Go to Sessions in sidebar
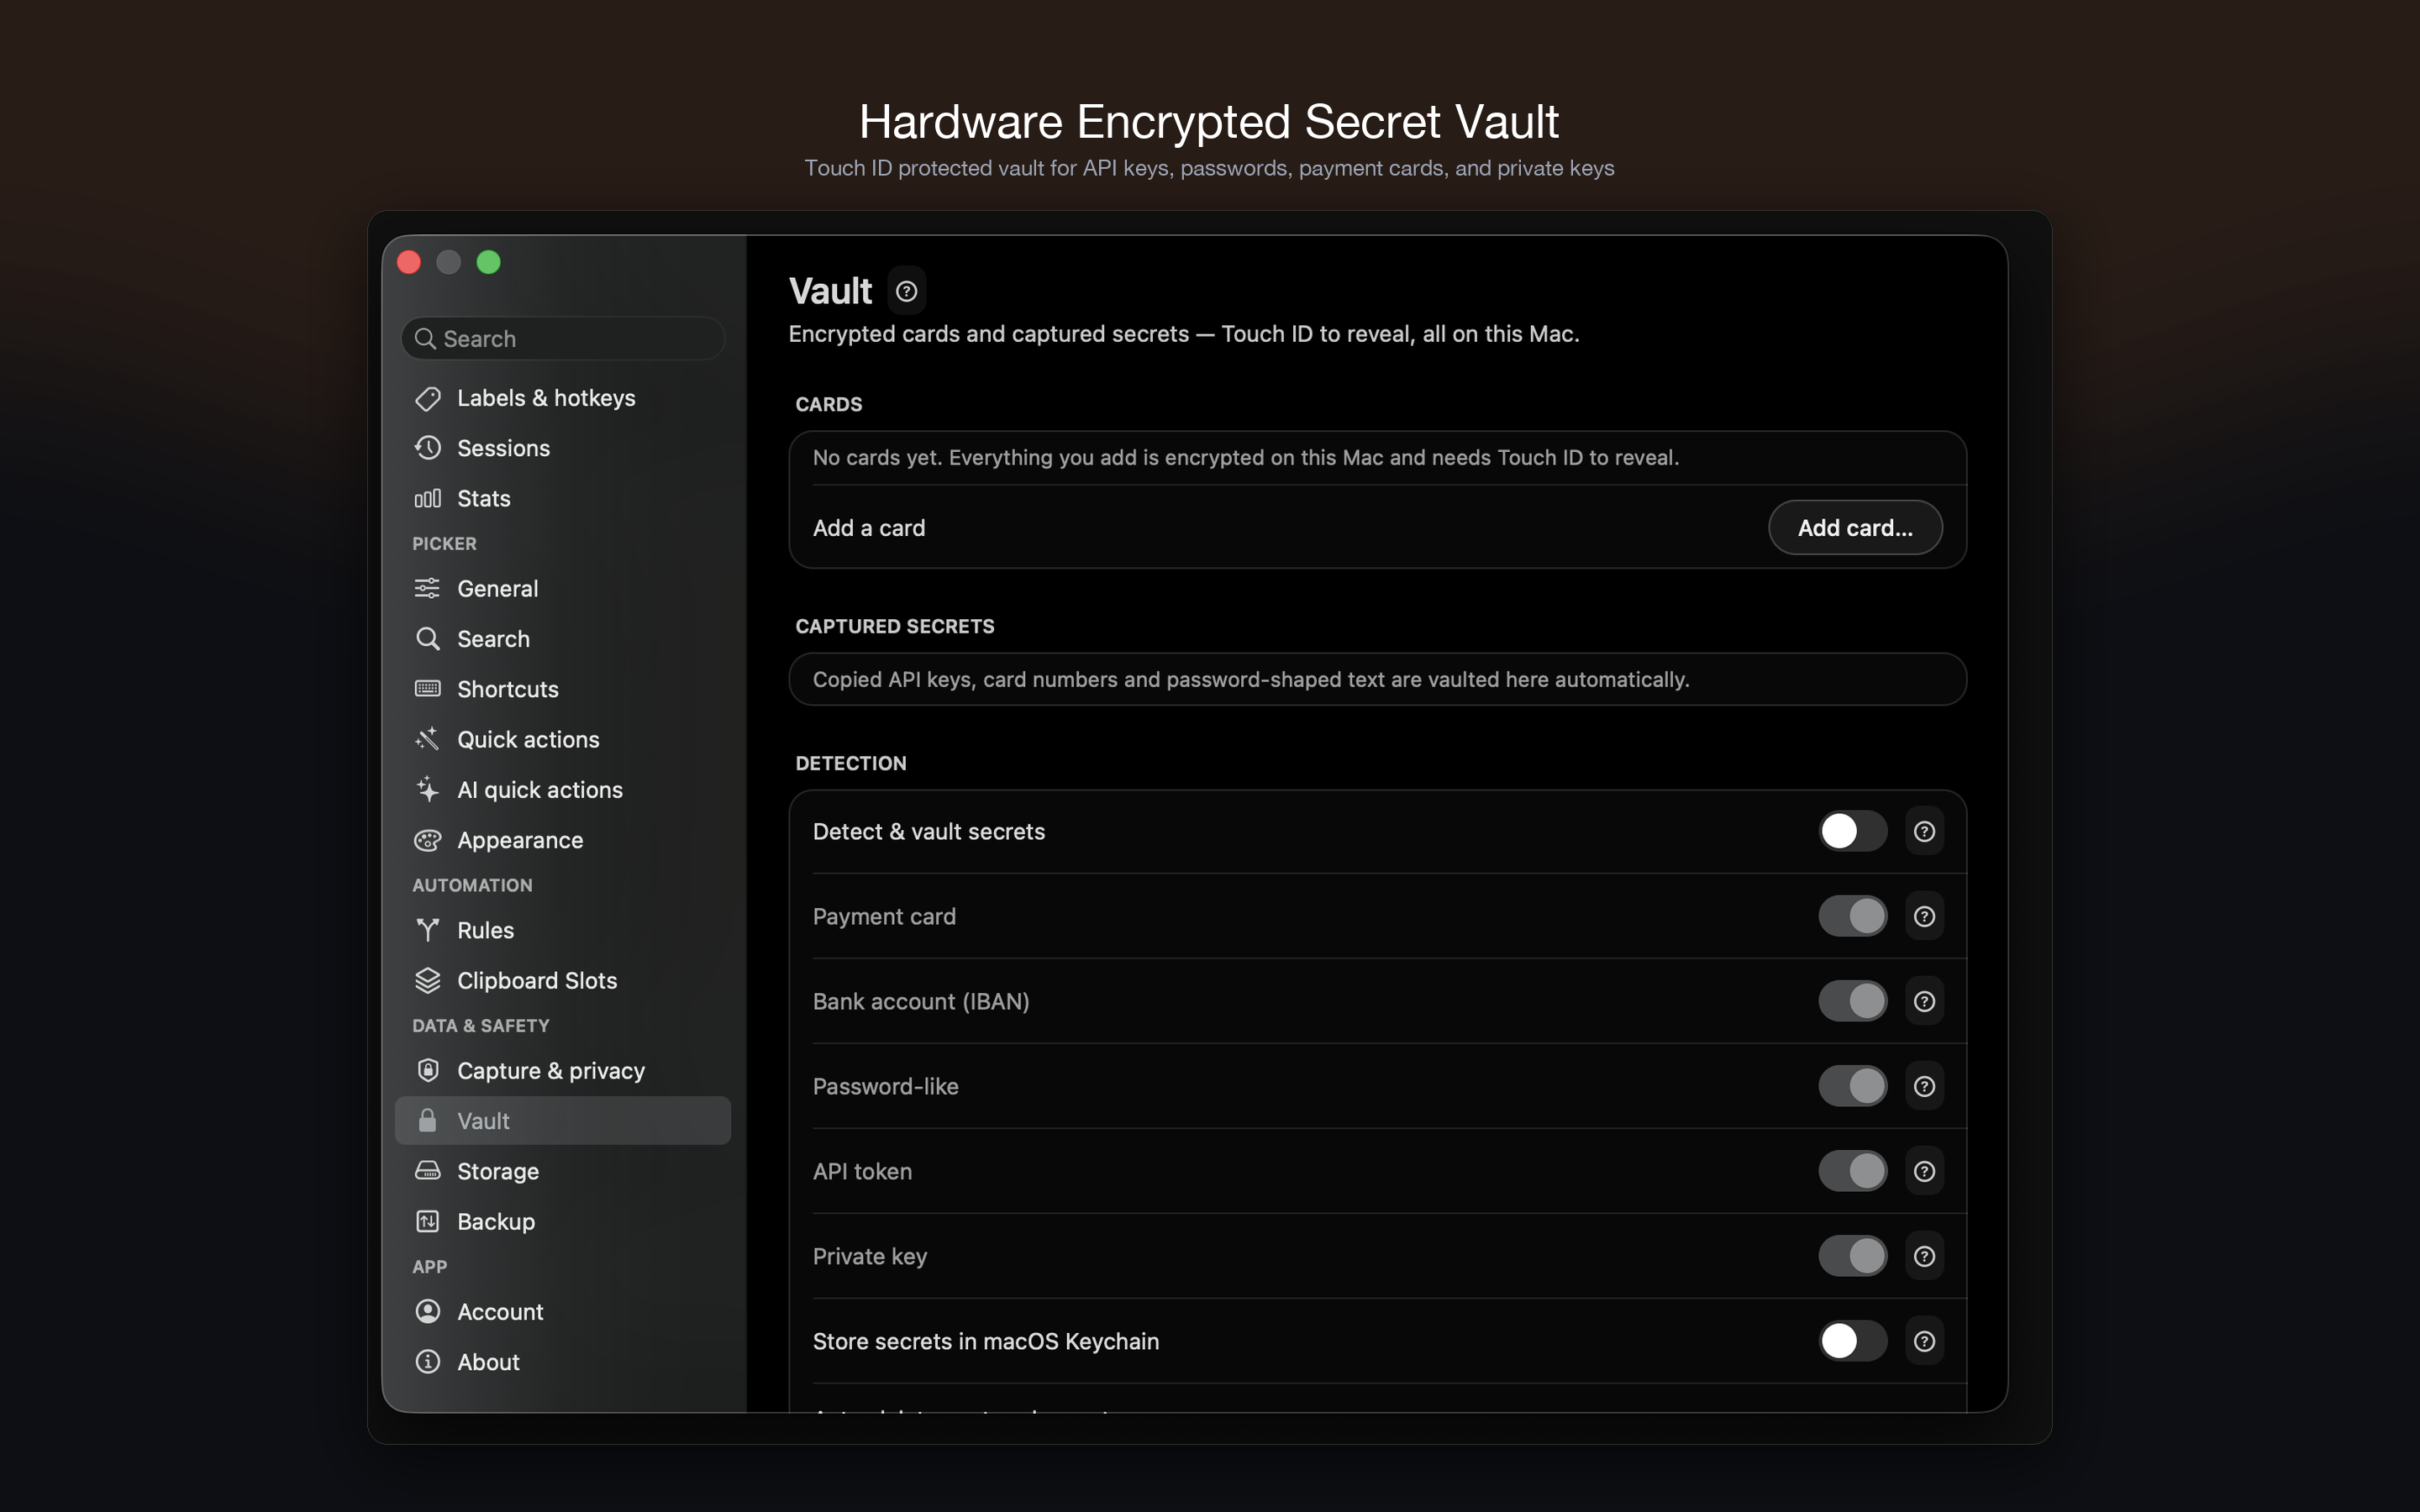Viewport: 2420px width, 1512px height. (x=563, y=448)
